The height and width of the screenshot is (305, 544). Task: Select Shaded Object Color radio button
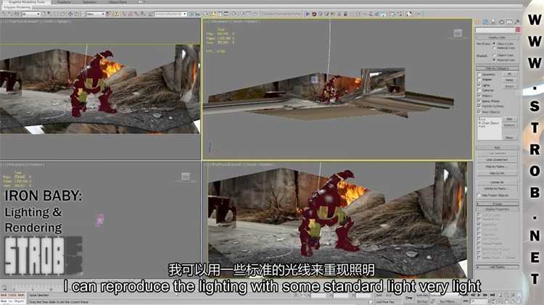(x=495, y=55)
